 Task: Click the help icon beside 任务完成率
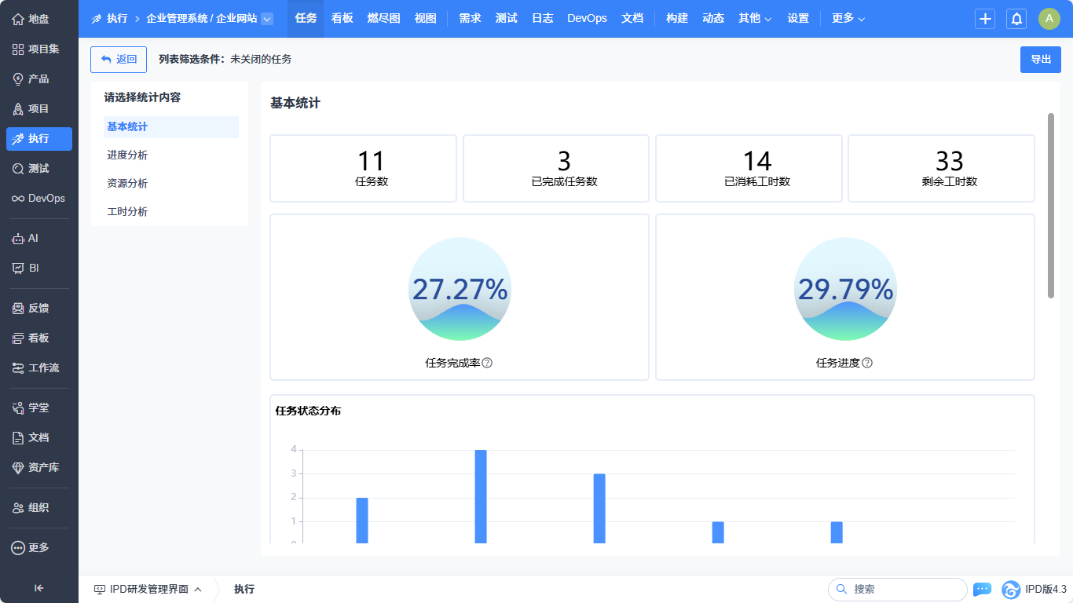[x=487, y=363]
